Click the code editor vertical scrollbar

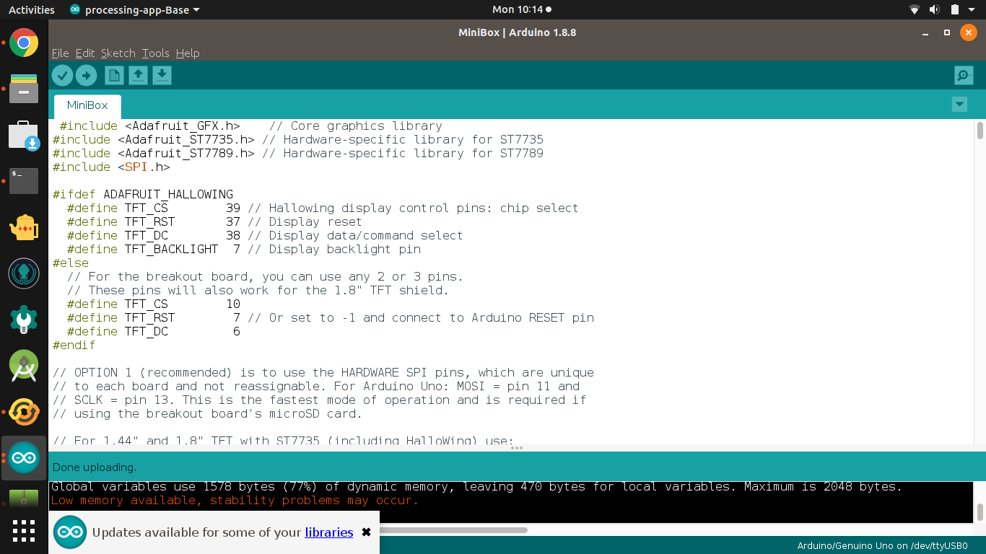tap(980, 131)
